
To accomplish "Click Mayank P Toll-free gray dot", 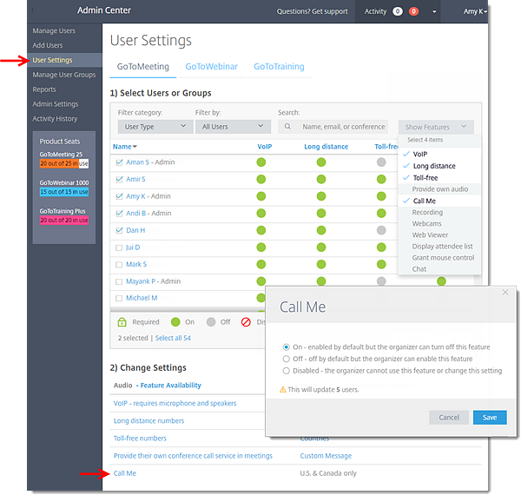I will (381, 281).
